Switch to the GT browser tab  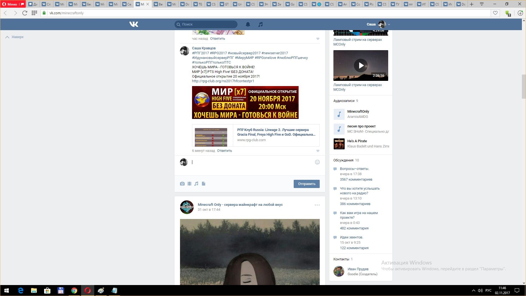pos(224,4)
